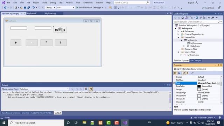The height and width of the screenshot is (126, 224).
Task: Show Properties page icon
Action: click(184, 73)
